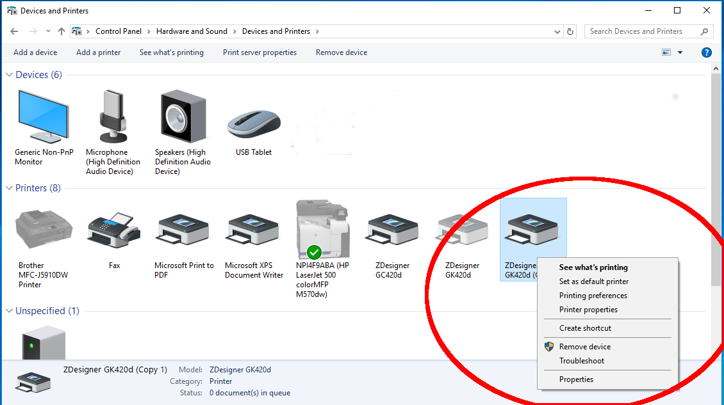Click the address bar location icon
This screenshot has width=724, height=405.
pyautogui.click(x=77, y=31)
